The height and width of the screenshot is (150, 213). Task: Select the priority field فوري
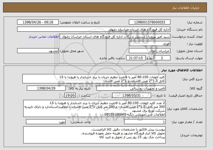click(x=150, y=44)
